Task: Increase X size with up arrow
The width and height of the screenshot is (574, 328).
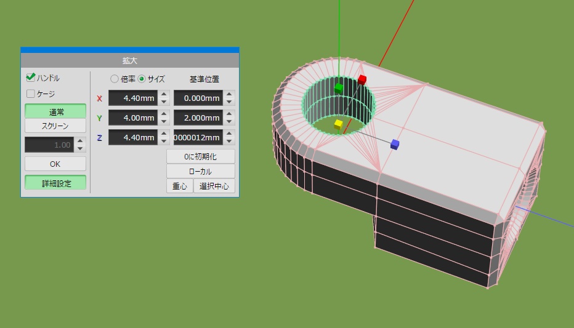Action: click(x=164, y=94)
